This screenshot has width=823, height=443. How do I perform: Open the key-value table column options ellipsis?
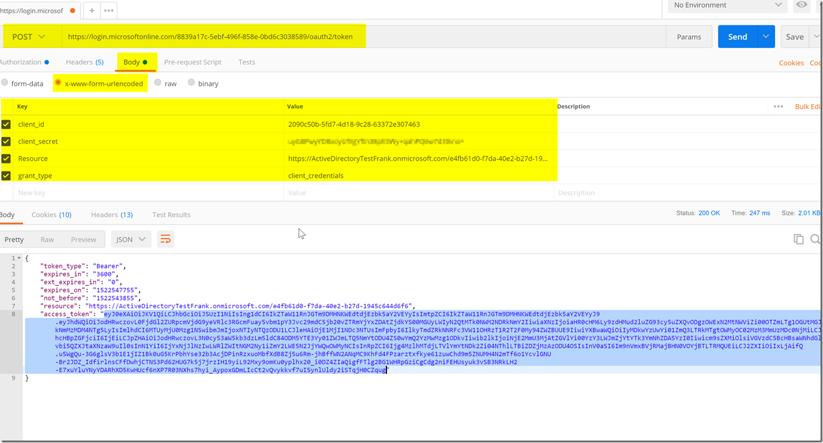click(779, 106)
